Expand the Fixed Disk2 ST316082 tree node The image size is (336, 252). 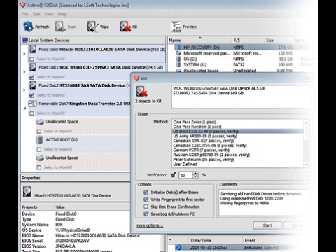24,90
